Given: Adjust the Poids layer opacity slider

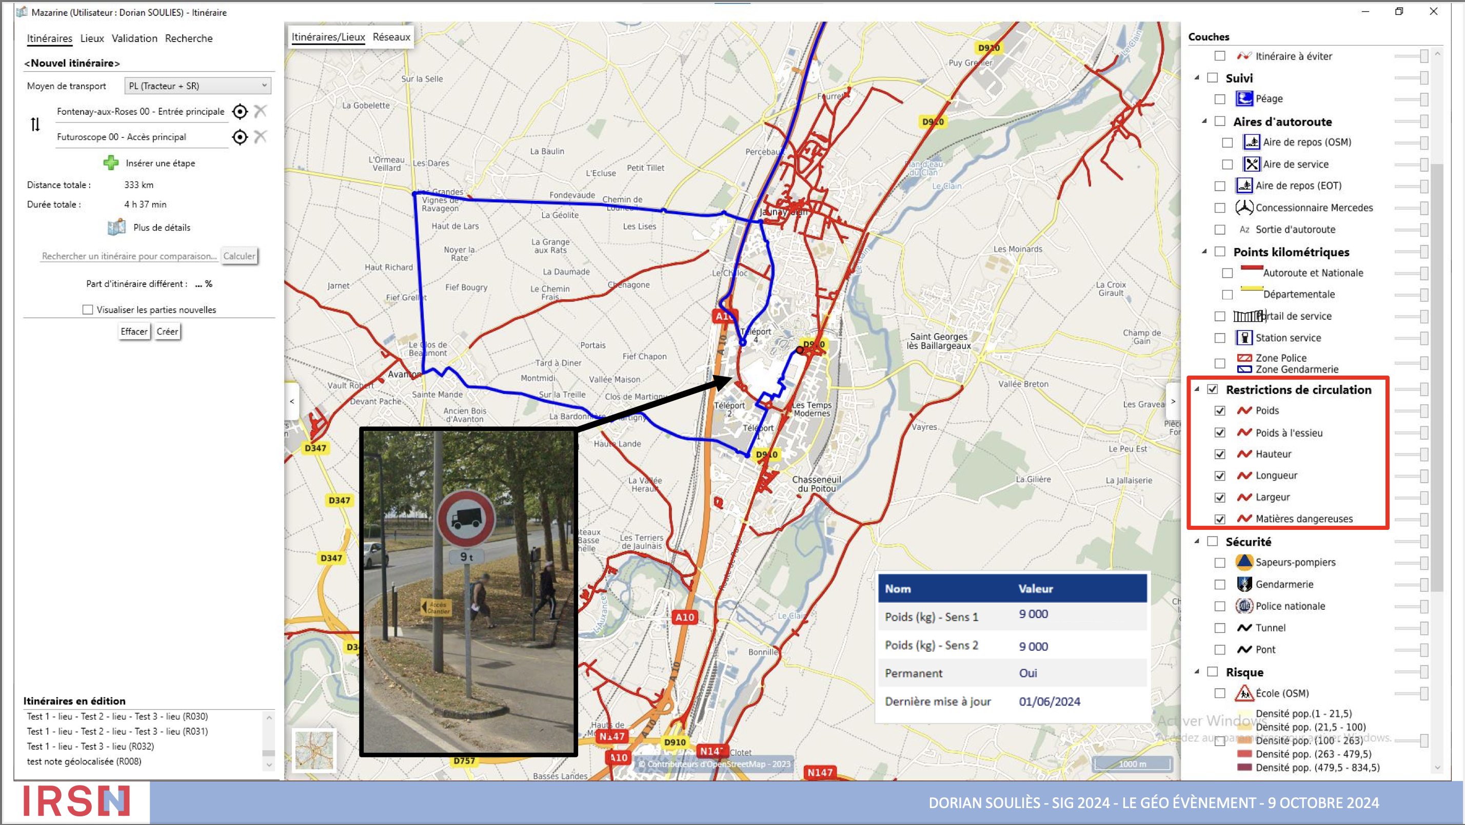Looking at the screenshot, I should pyautogui.click(x=1423, y=411).
